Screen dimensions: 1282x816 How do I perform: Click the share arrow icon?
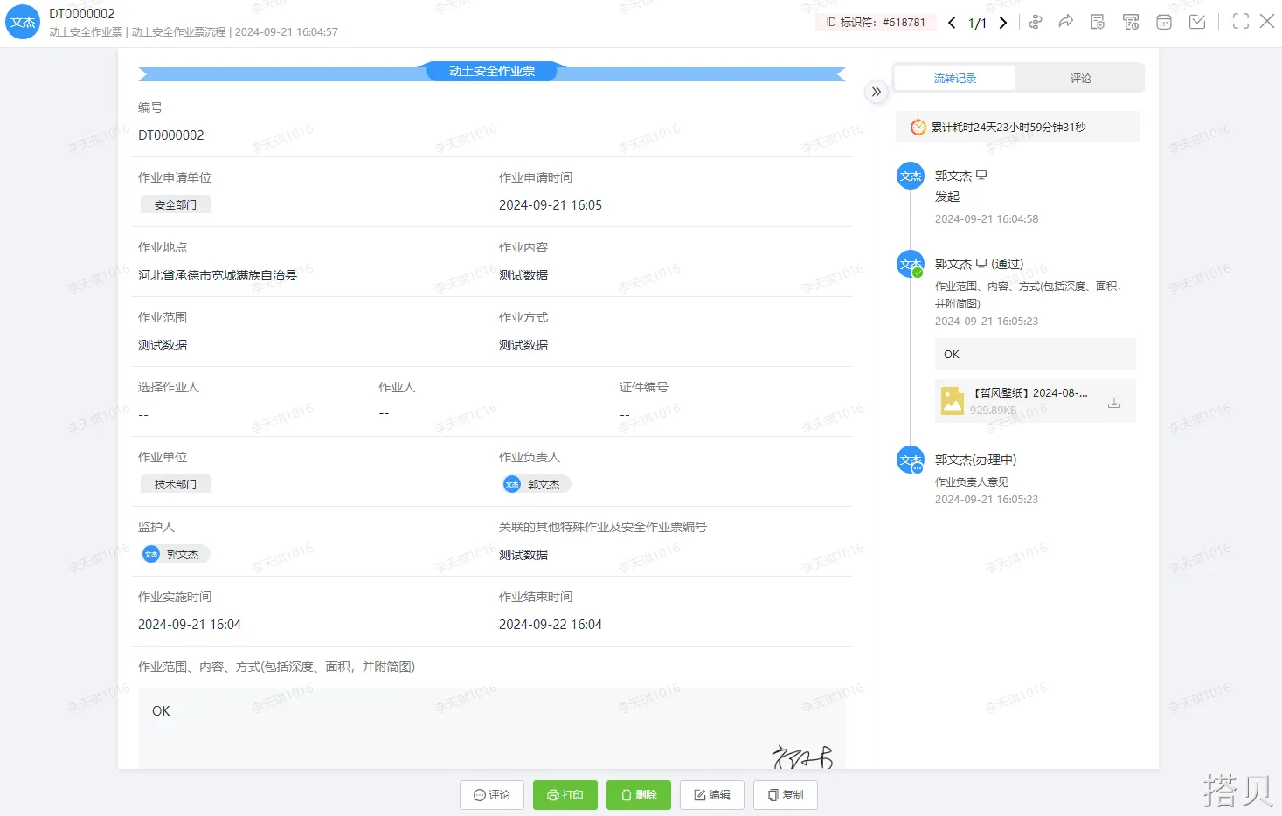click(x=1065, y=22)
